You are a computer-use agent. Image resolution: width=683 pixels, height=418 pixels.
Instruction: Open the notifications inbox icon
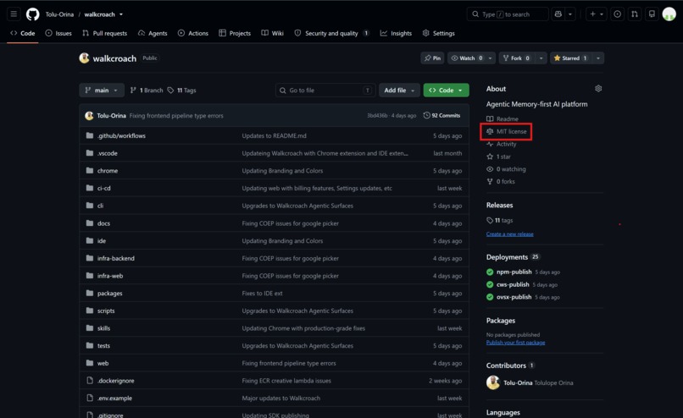coord(652,14)
